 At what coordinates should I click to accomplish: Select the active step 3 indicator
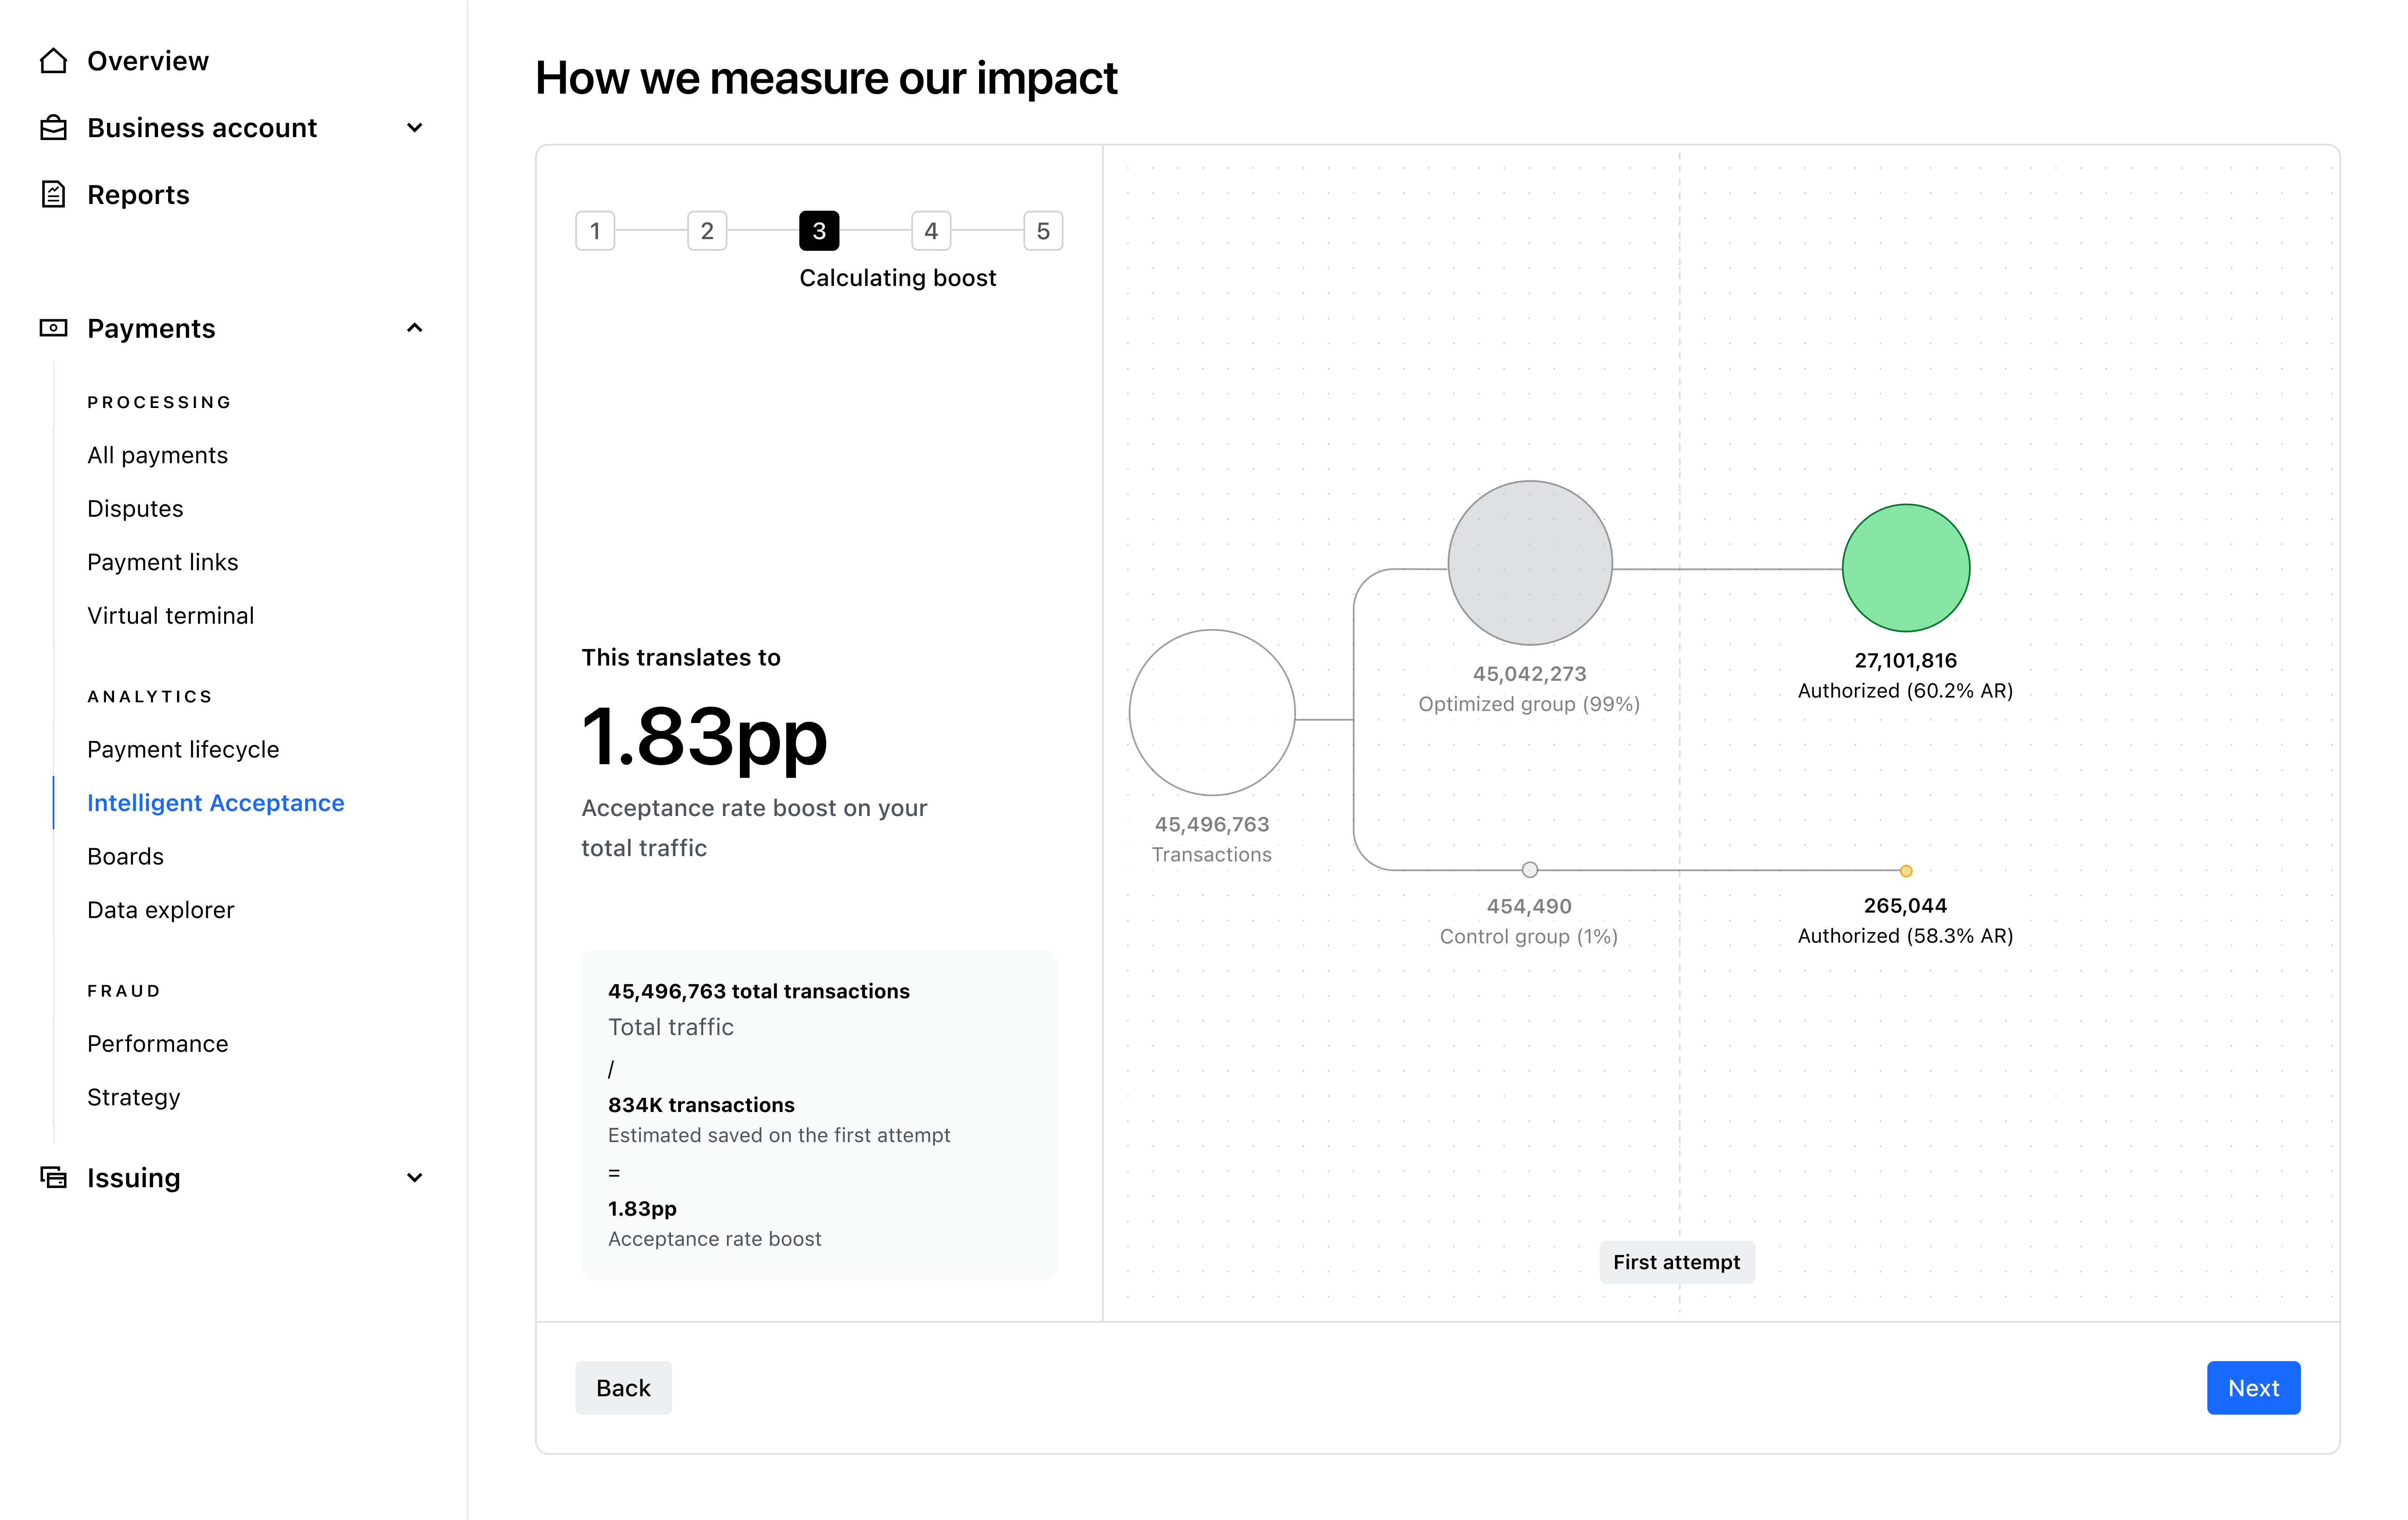pos(819,231)
